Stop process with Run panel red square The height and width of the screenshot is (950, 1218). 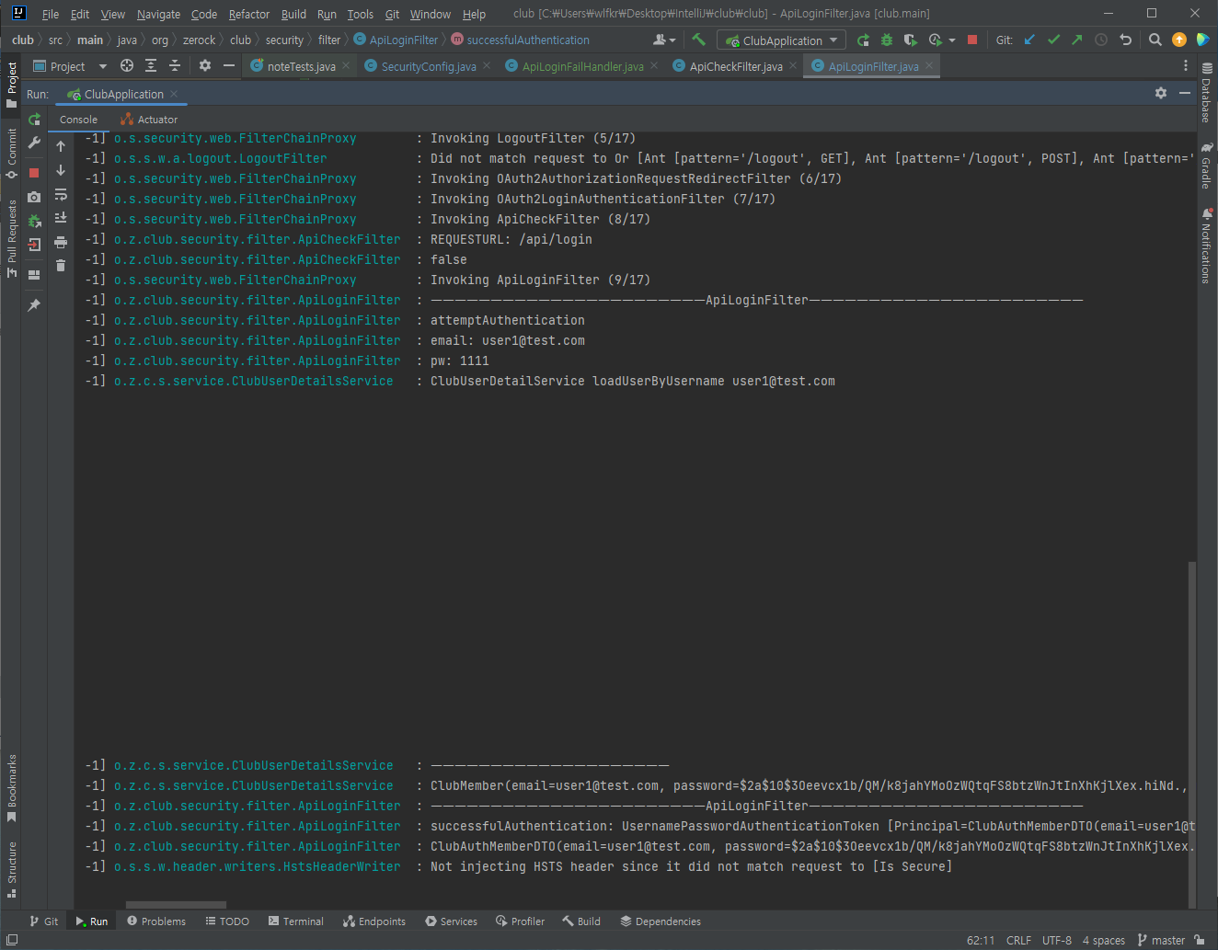click(x=34, y=173)
